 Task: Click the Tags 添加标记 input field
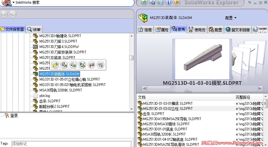(x=72, y=144)
